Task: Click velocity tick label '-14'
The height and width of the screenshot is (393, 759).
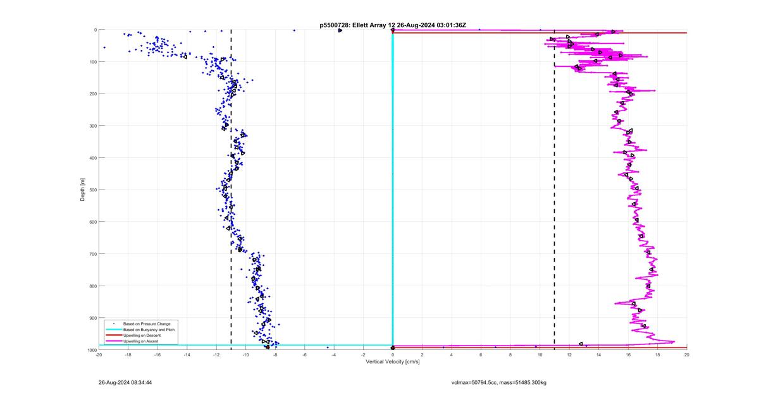Action: point(187,355)
